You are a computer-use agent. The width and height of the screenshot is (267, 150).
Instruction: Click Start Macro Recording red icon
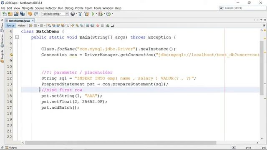pos(98,26)
